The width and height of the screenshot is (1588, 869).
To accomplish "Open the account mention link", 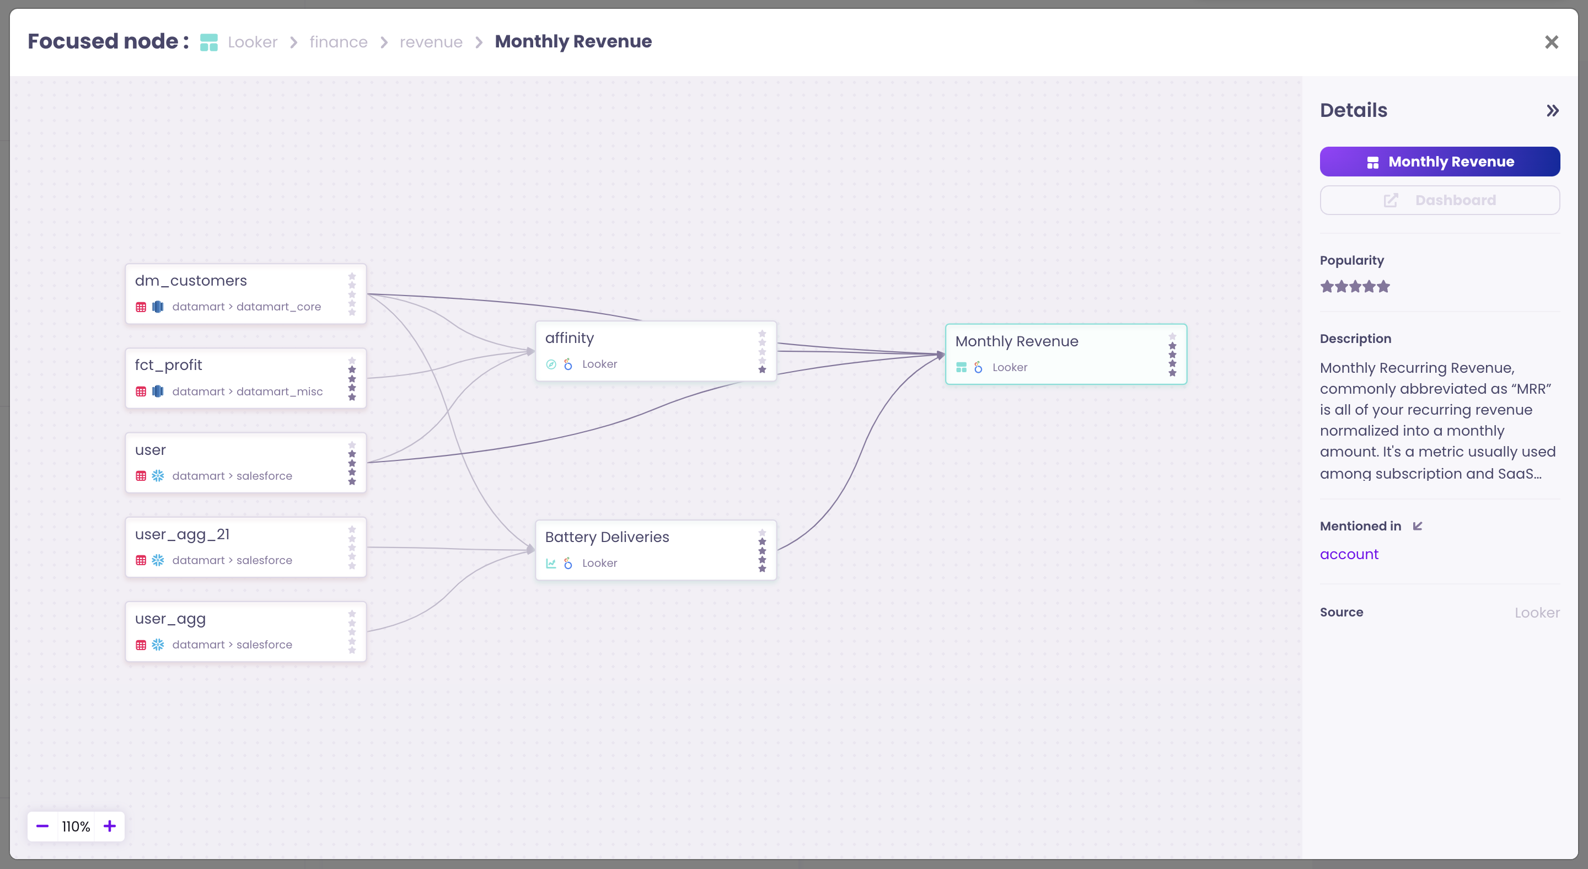I will point(1349,554).
